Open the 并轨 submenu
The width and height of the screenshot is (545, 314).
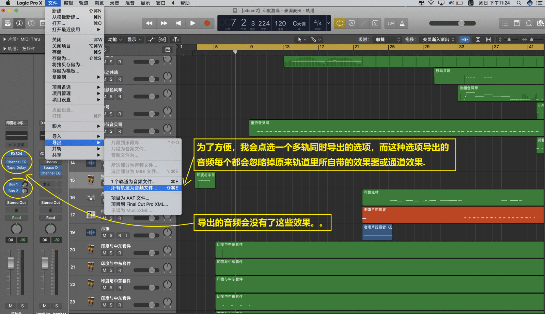coord(75,149)
